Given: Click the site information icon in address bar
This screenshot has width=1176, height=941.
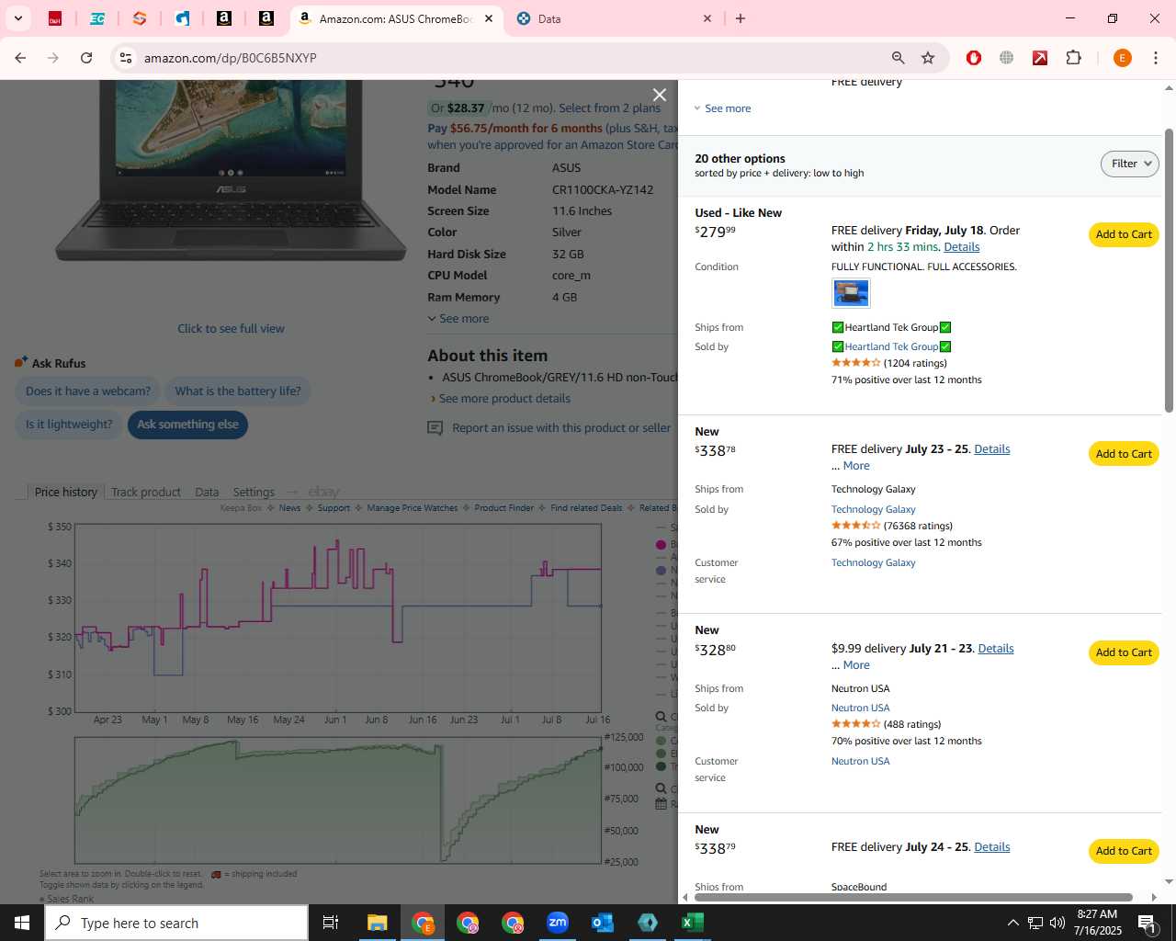Looking at the screenshot, I should click(x=126, y=58).
